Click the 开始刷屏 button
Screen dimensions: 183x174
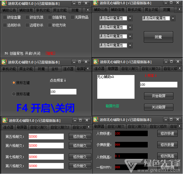(158, 96)
